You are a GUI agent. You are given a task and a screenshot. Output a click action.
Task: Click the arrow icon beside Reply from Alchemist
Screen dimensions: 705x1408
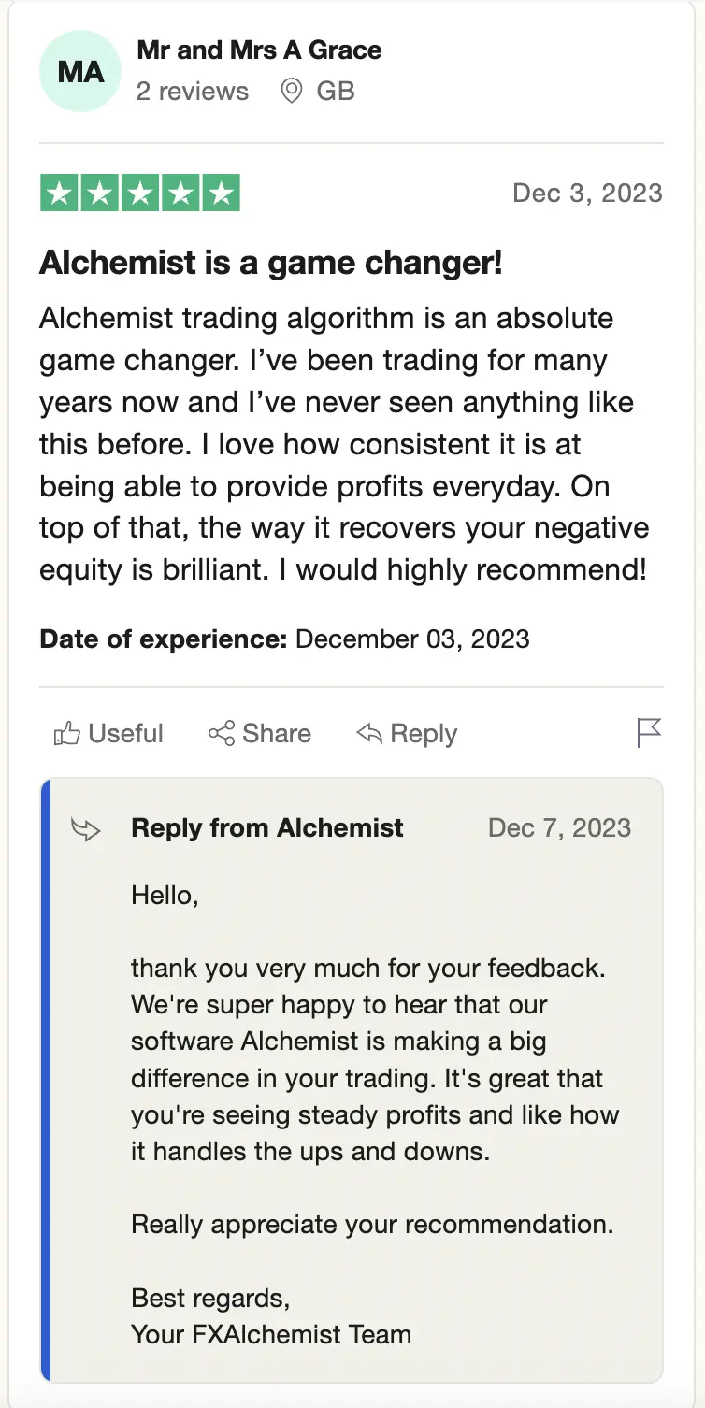[x=86, y=828]
